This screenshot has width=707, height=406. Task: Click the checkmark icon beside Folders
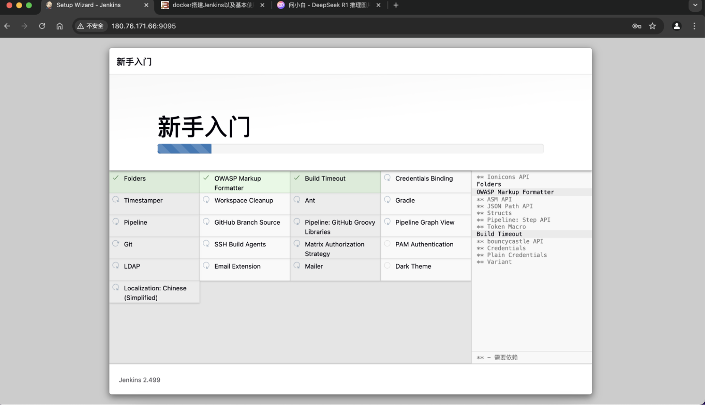point(116,178)
